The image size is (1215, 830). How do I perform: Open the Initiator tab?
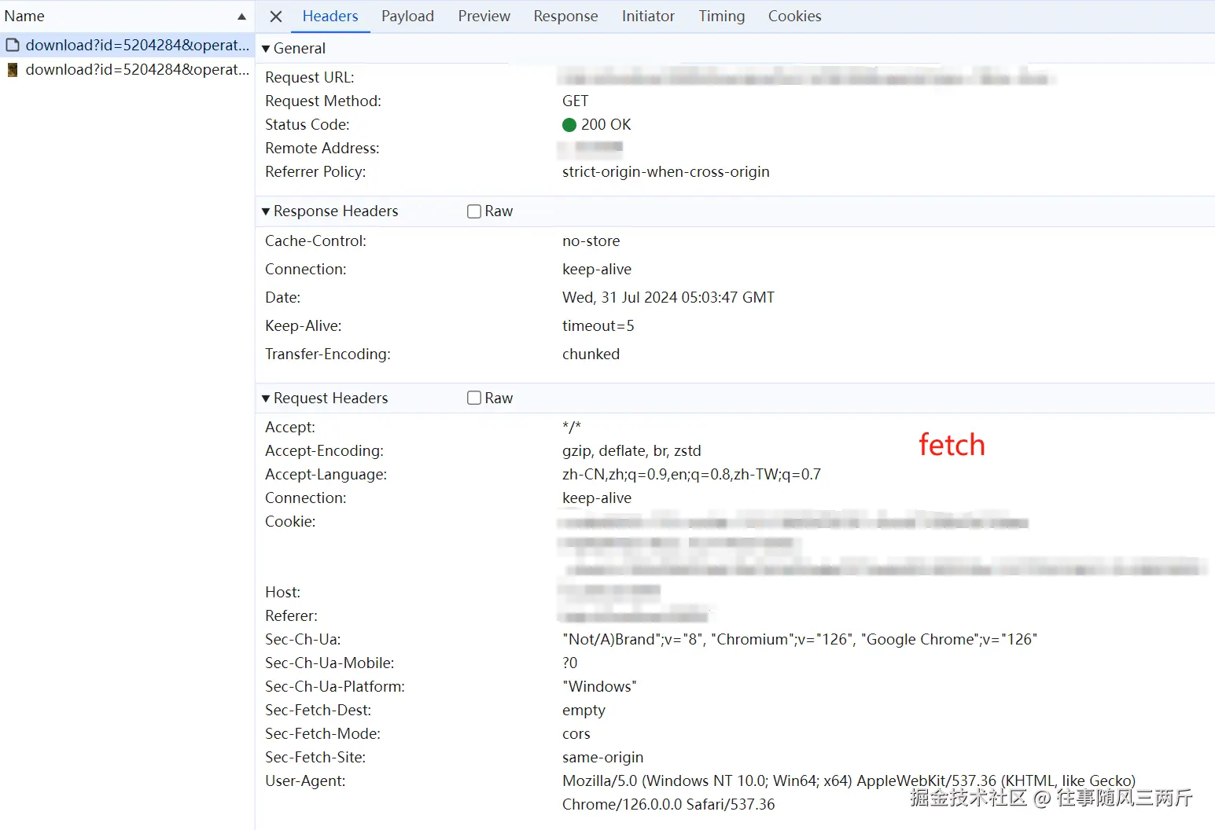tap(648, 16)
